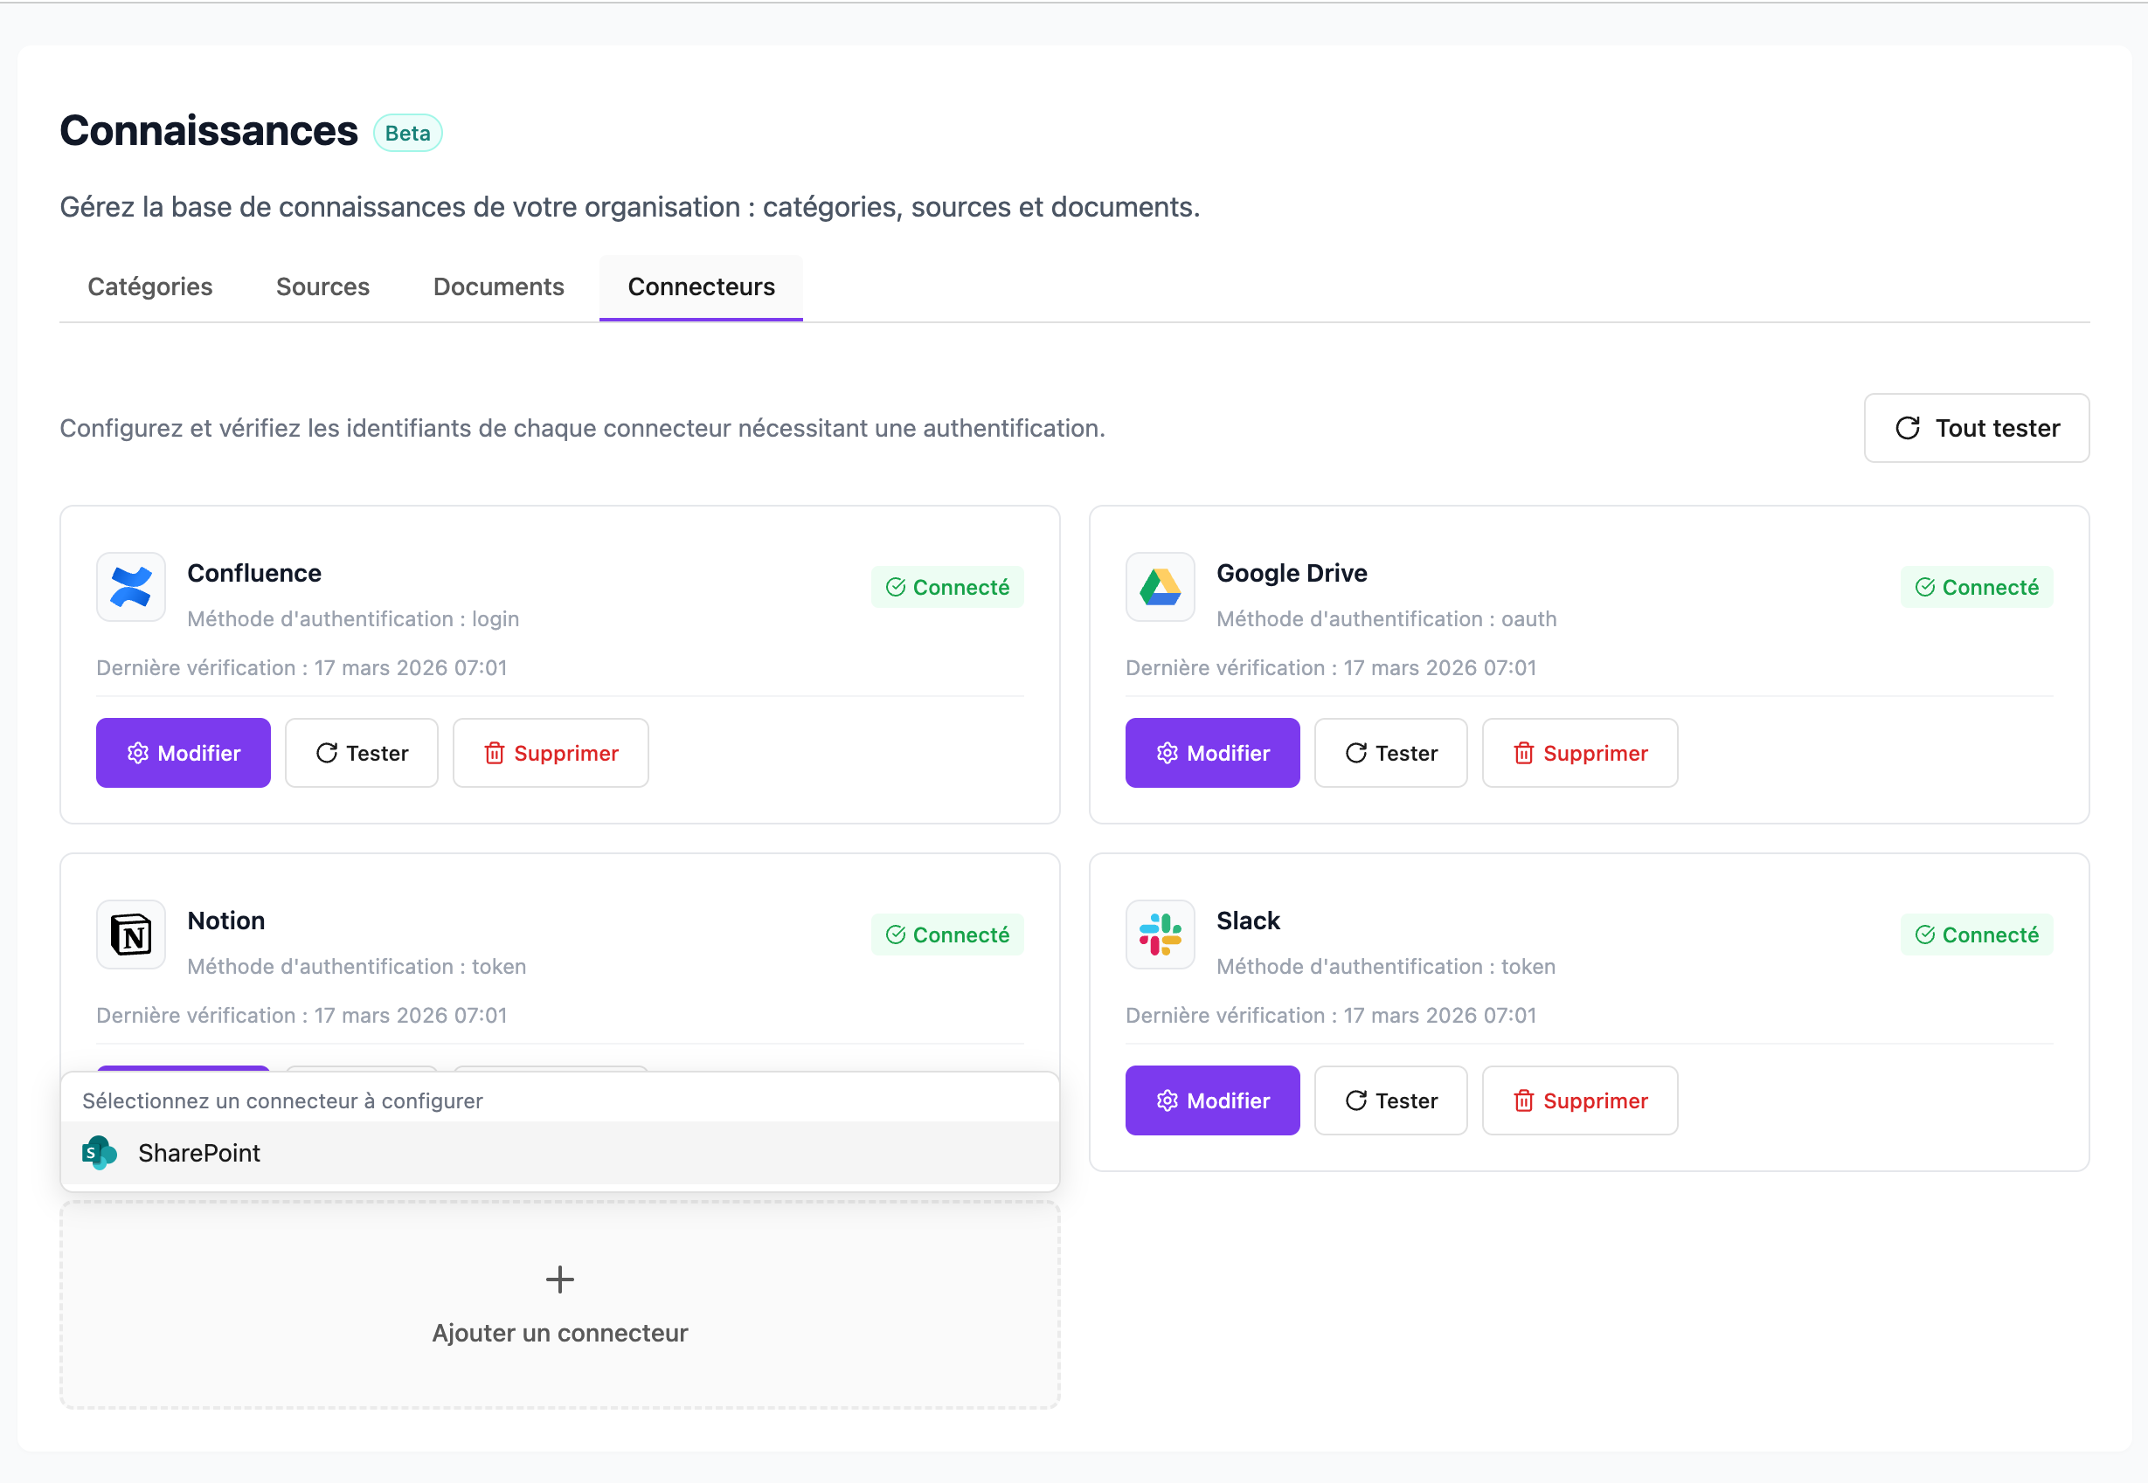This screenshot has height=1483, width=2148.
Task: Click the Notion connector icon
Action: (x=130, y=935)
